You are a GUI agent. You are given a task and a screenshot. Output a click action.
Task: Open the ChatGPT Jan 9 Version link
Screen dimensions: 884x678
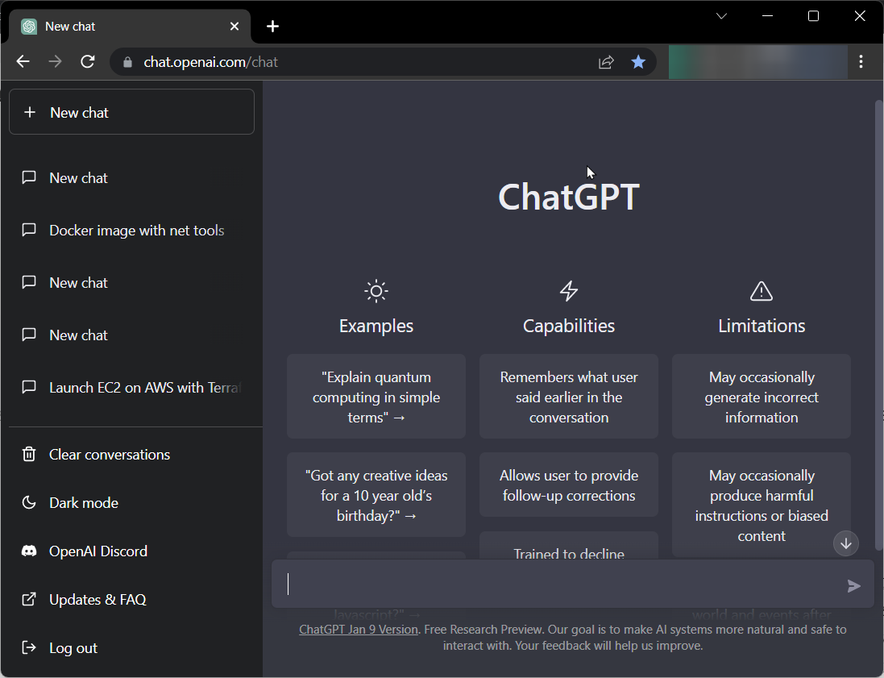click(x=359, y=630)
